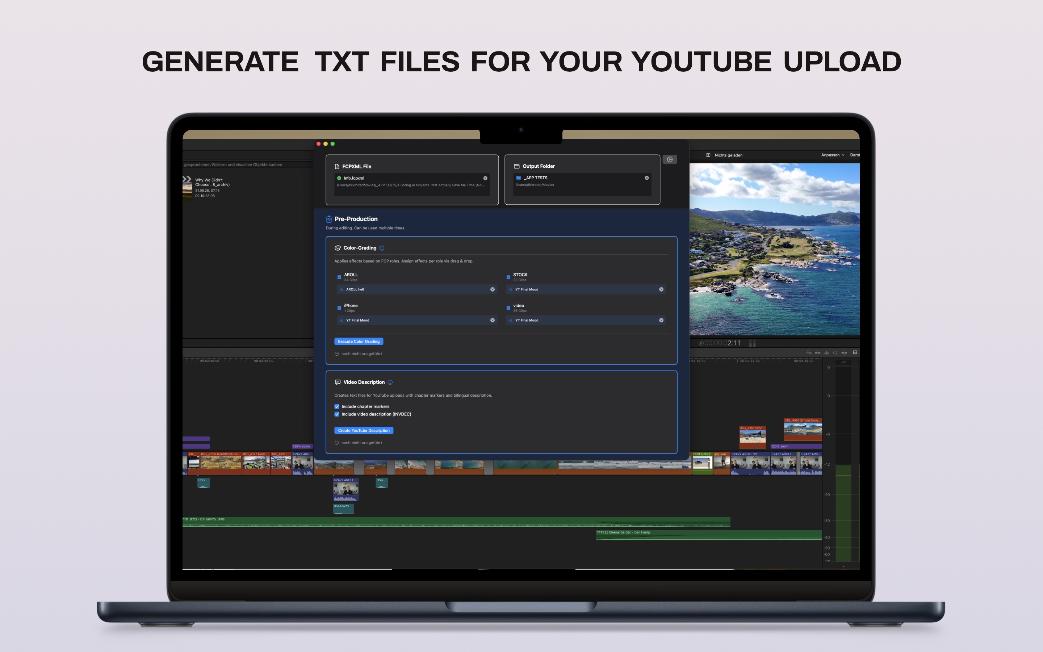Remove the AROLL hell effect assignment
The image size is (1043, 652).
pyautogui.click(x=492, y=289)
